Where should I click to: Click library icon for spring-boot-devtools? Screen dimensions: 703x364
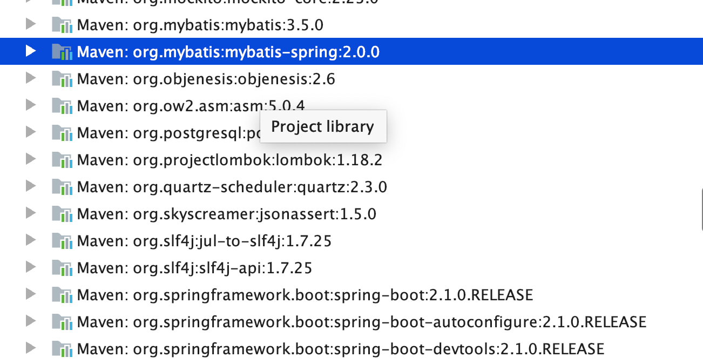62,349
